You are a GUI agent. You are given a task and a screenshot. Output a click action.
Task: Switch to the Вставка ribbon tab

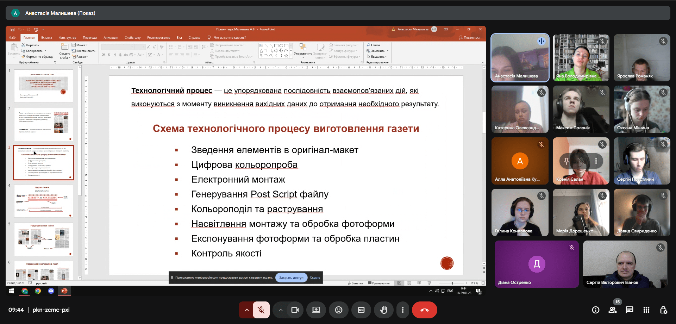point(46,38)
